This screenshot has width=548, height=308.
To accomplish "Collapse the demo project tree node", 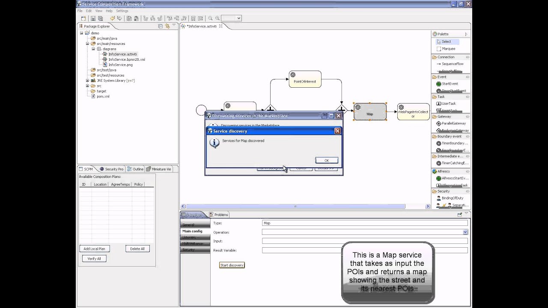I will coord(81,33).
